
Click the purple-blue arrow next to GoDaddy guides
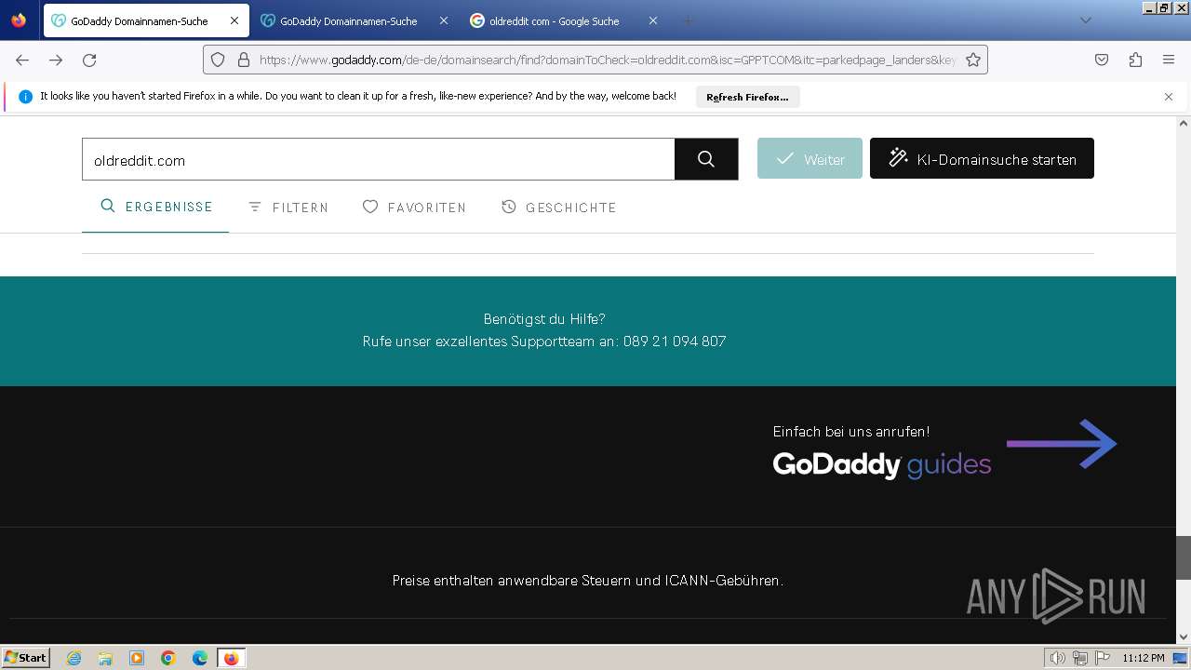(x=1062, y=444)
